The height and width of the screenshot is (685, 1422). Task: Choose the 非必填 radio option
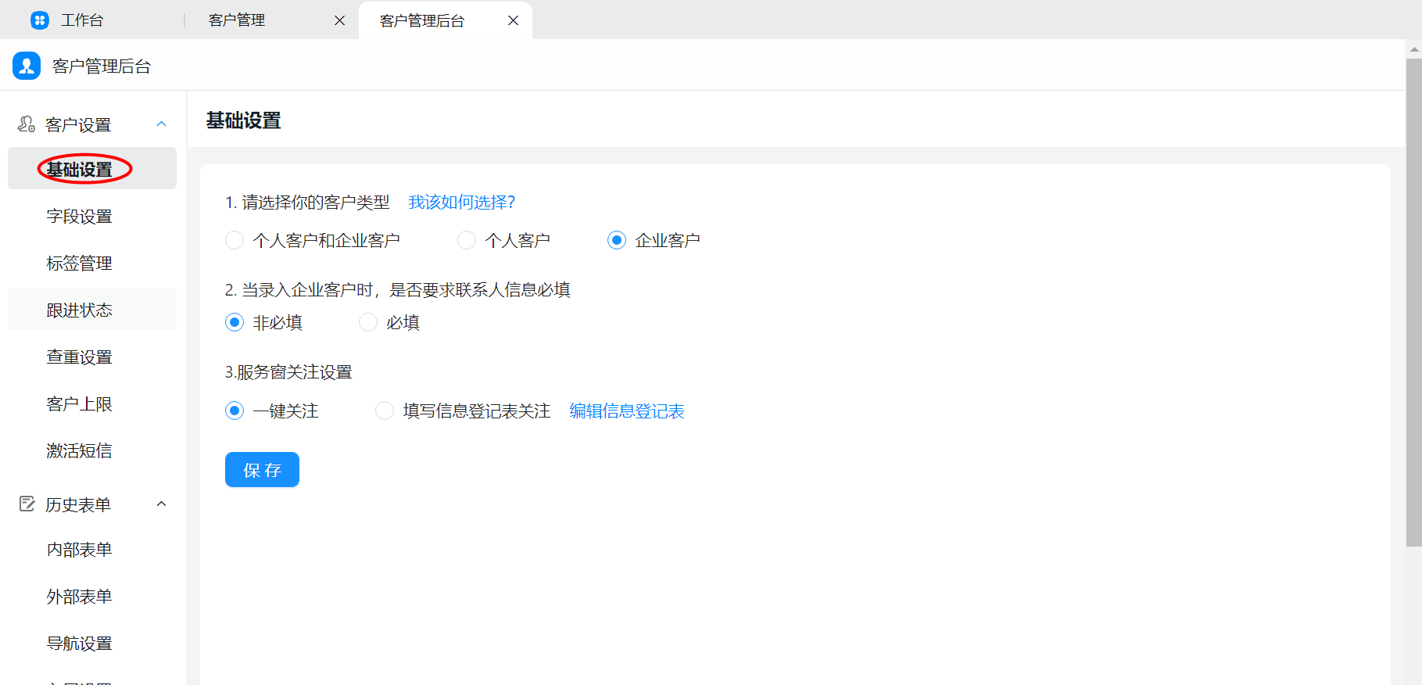pos(235,322)
